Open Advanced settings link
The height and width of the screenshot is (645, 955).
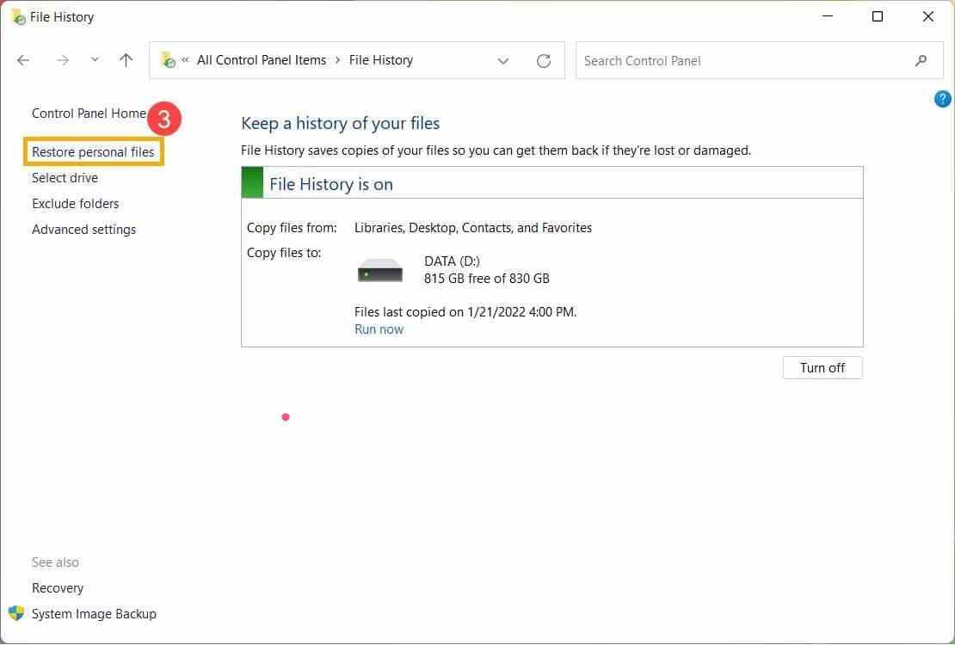coord(83,230)
